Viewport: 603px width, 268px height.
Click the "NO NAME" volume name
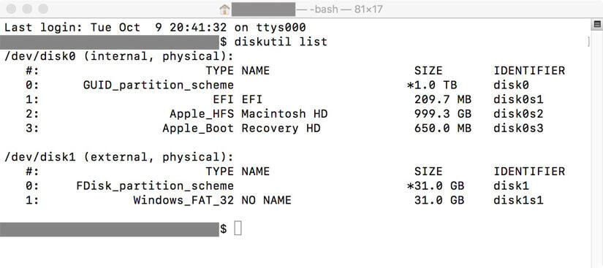pyautogui.click(x=266, y=200)
